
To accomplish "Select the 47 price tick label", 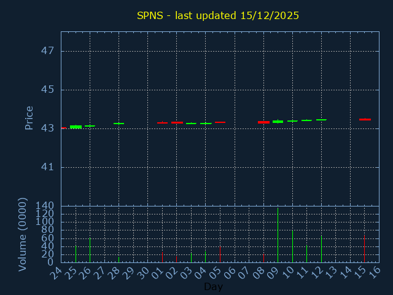I will coord(48,51).
